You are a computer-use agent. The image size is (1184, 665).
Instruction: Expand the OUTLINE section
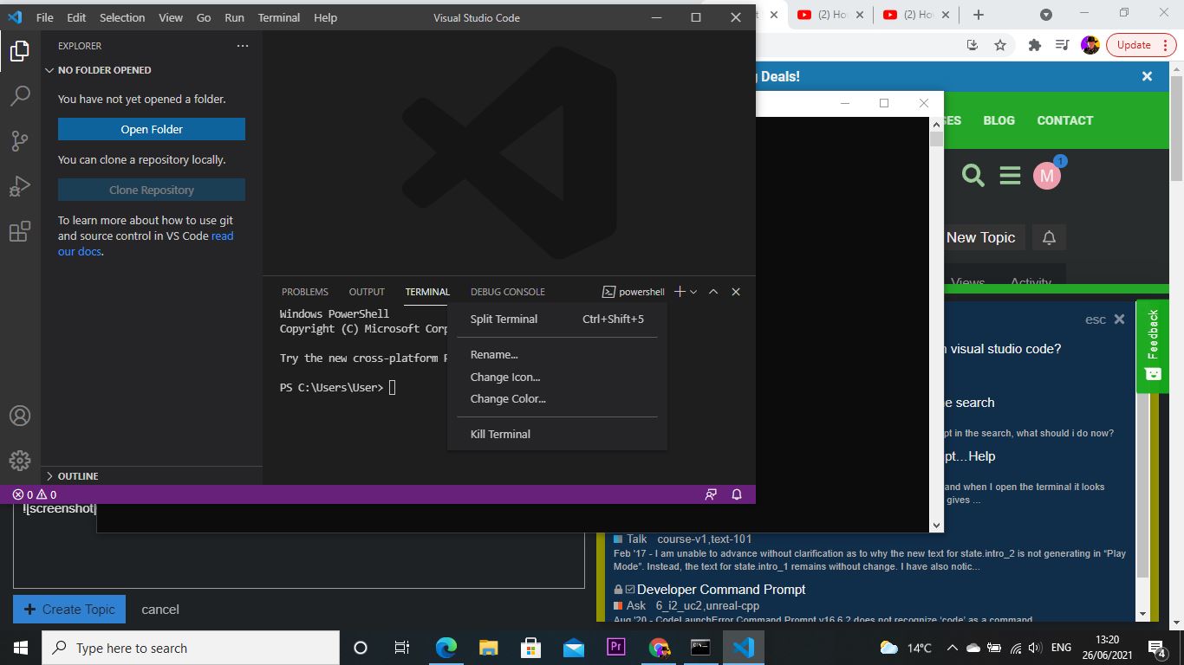[78, 476]
